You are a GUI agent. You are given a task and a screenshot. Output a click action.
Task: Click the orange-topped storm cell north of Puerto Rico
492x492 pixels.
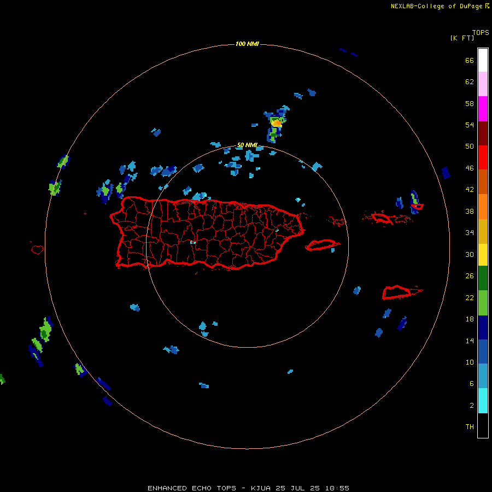click(x=277, y=124)
